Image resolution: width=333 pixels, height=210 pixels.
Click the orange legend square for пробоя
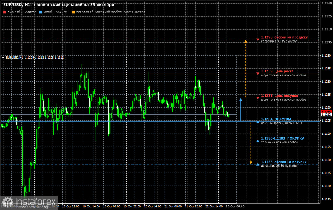click(x=73, y=12)
